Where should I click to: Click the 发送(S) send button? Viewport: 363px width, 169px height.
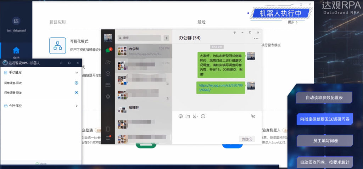(x=247, y=139)
